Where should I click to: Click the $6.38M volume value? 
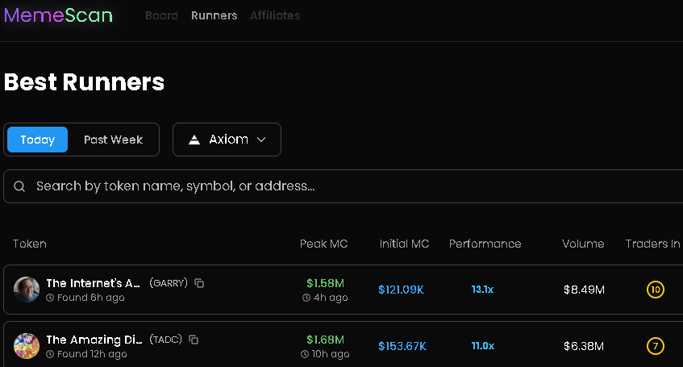pyautogui.click(x=584, y=346)
